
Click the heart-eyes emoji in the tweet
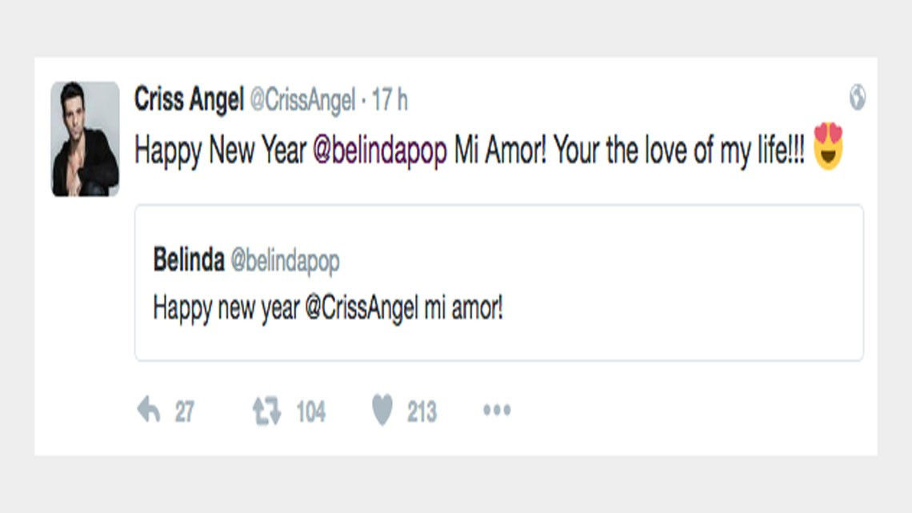(829, 147)
